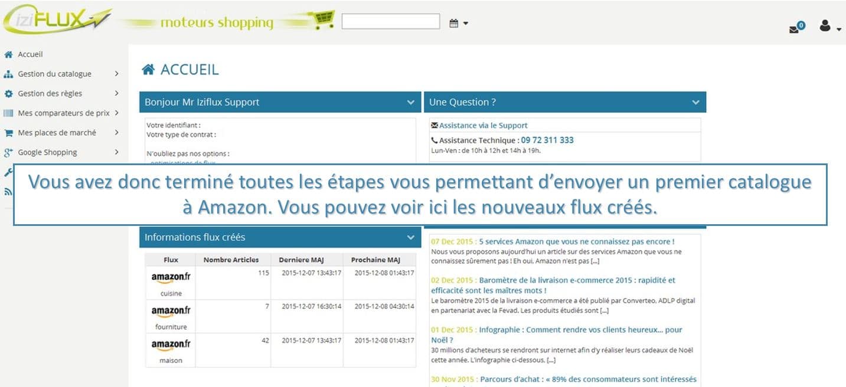Sort by Prochaine MAJ column header
Screen dimensions: 846x387
(x=375, y=260)
